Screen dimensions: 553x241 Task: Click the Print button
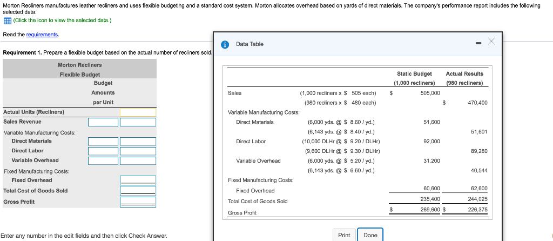point(344,235)
